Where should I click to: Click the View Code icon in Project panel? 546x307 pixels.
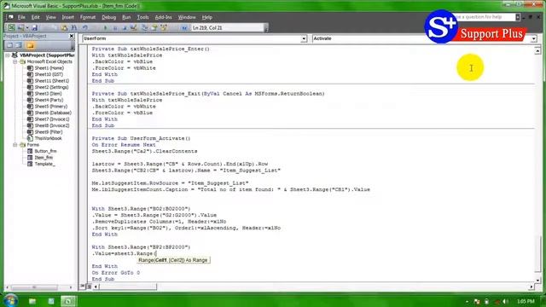9,45
